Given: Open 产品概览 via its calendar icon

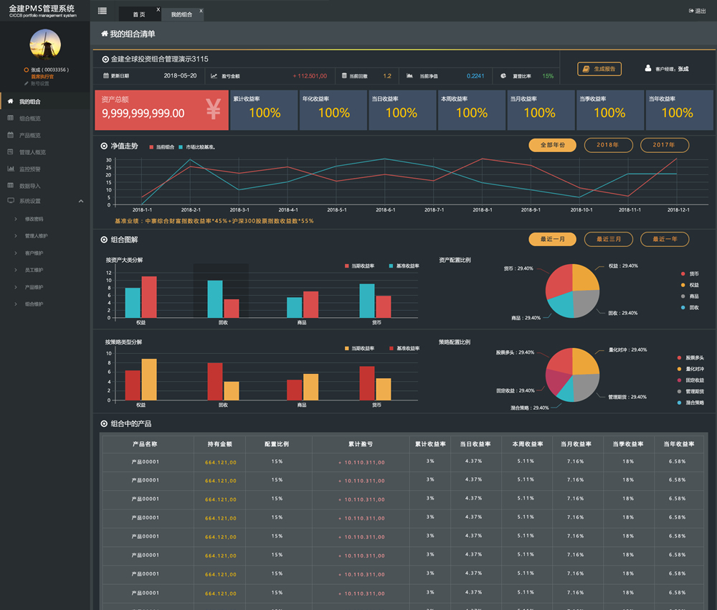Looking at the screenshot, I should (x=10, y=135).
